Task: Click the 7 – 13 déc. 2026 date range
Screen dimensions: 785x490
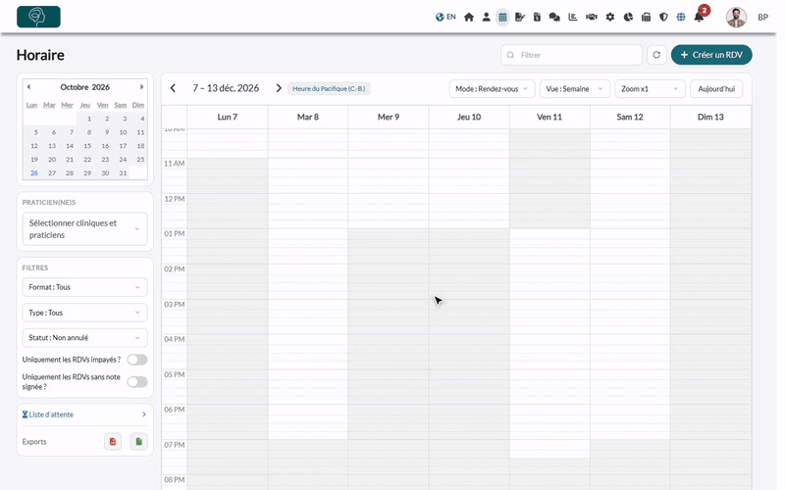Action: coord(226,88)
